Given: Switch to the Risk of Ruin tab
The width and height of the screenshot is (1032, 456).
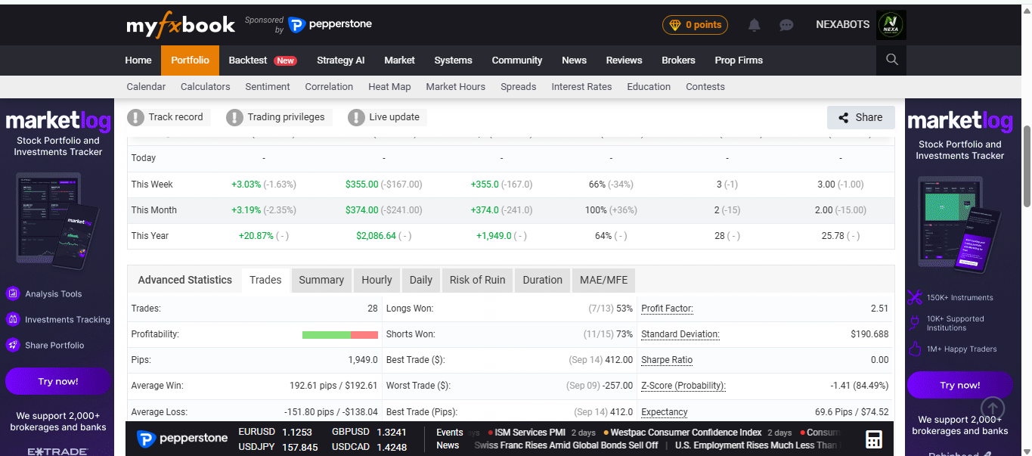Looking at the screenshot, I should tap(477, 280).
